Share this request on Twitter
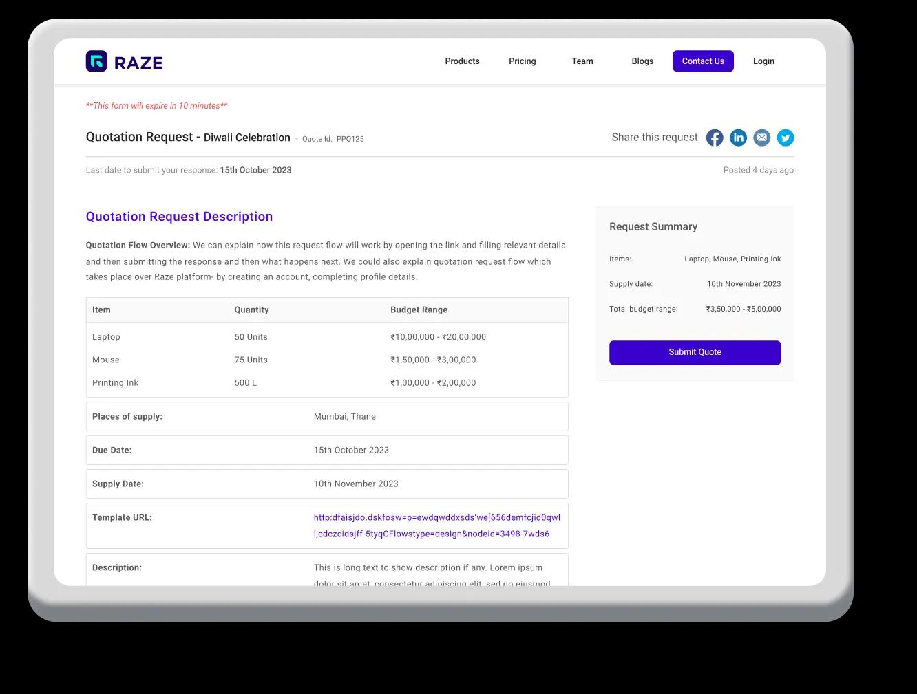The image size is (917, 694). pos(786,138)
